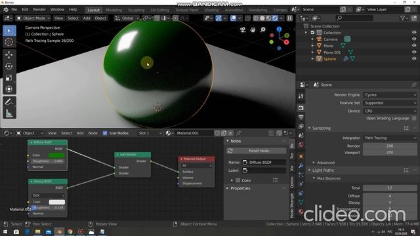Viewport: 420px width, 236px height.
Task: Click the Glossy BSDF white color swatch
Action: click(x=57, y=202)
